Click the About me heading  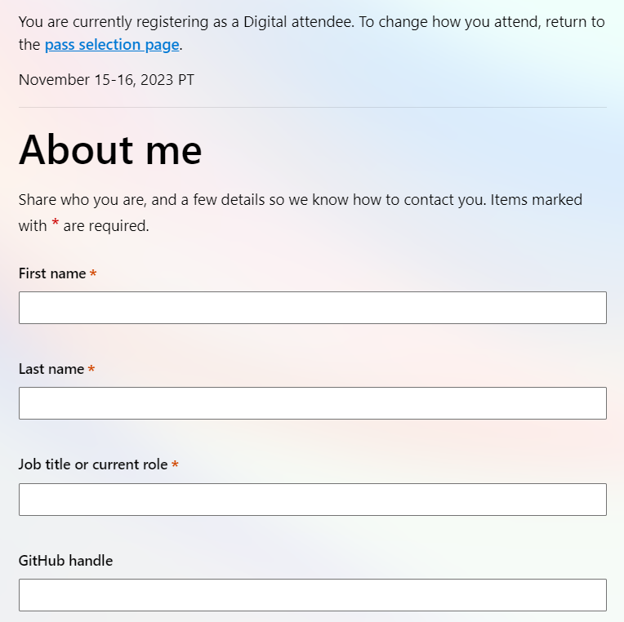[x=110, y=149]
